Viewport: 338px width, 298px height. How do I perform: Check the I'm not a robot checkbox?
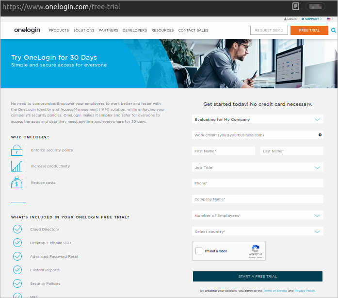pos(199,251)
